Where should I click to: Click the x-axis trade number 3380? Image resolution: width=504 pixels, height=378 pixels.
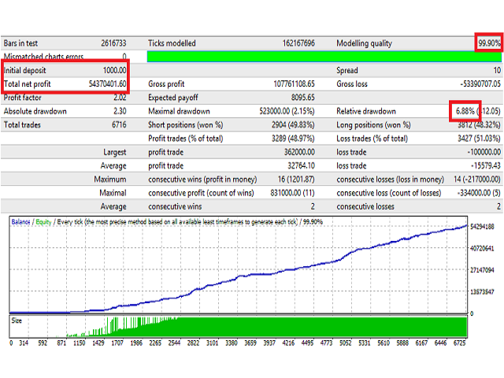[231, 343]
